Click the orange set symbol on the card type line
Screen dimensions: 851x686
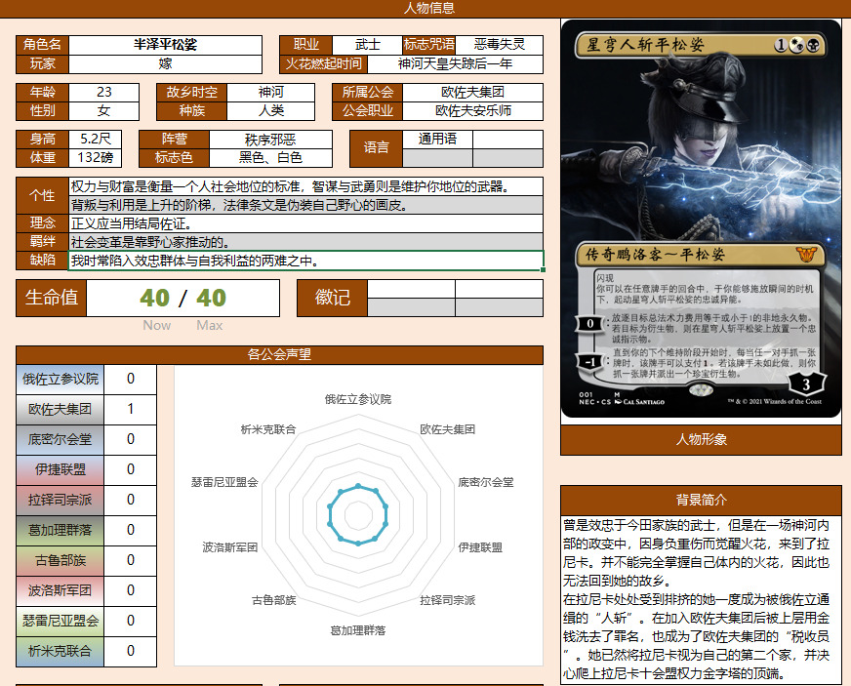coord(806,254)
